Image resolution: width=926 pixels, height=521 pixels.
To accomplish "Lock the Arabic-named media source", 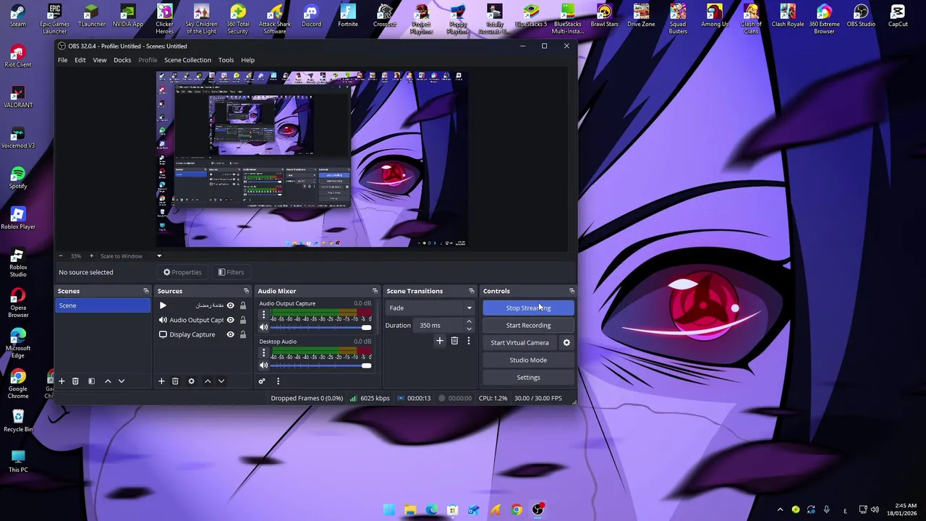I will pyautogui.click(x=242, y=305).
